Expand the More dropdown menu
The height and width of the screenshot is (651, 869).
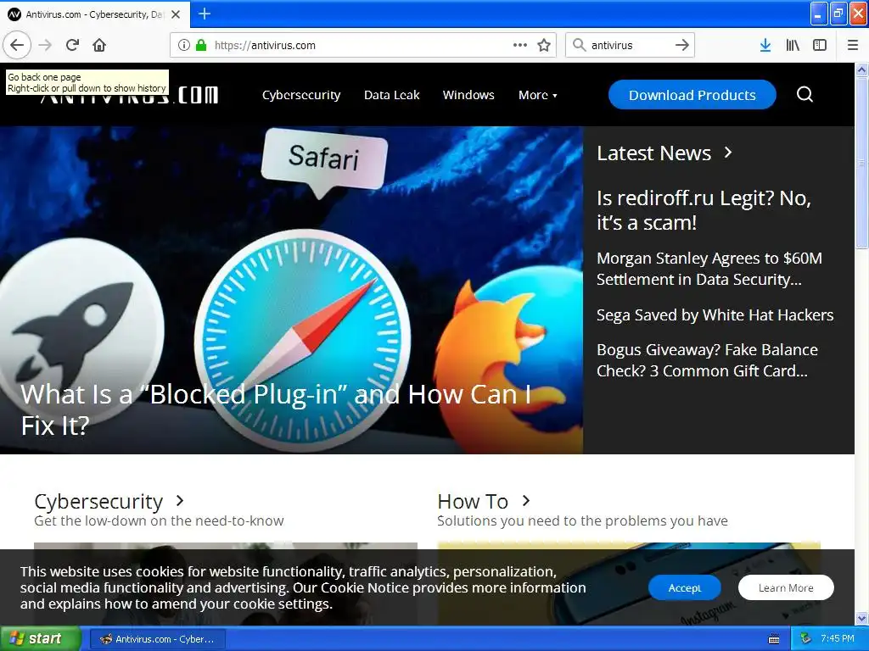537,95
